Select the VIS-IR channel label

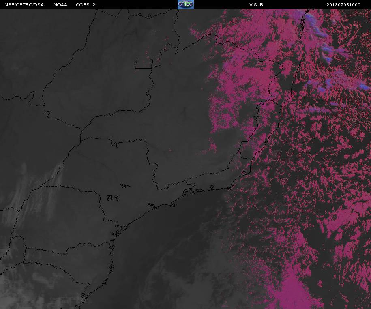(256, 5)
